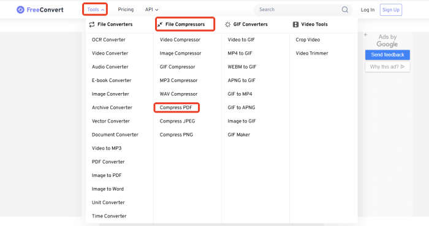429x226 pixels.
Task: Collapse the Tools dropdown menu
Action: (95, 10)
